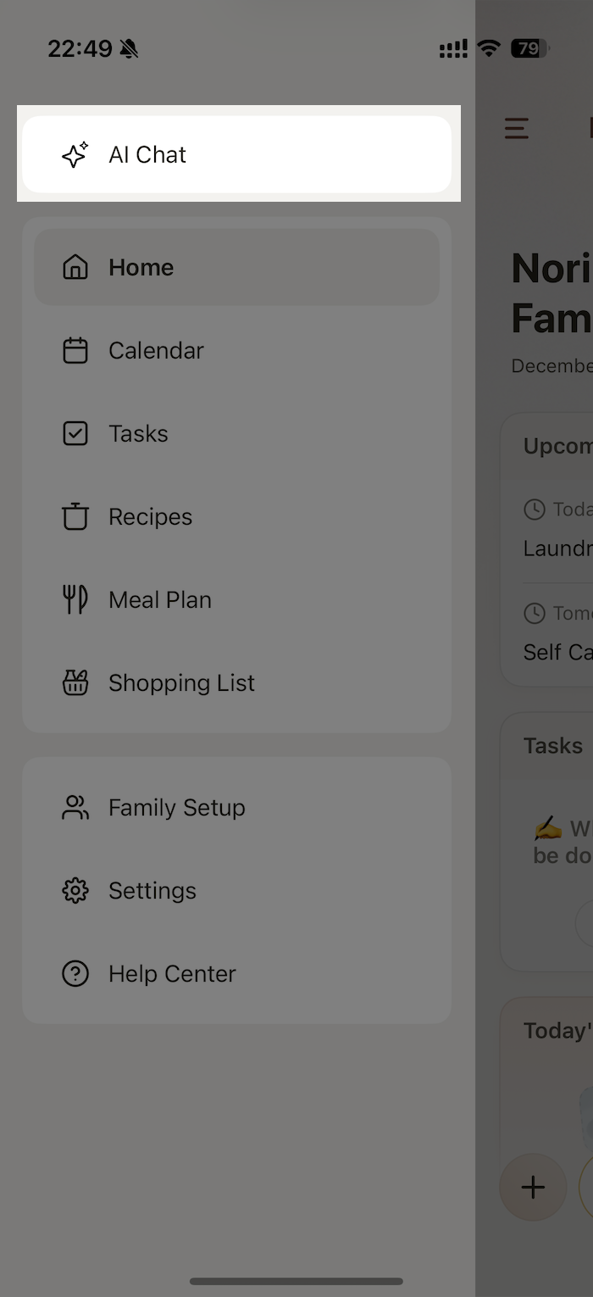This screenshot has width=593, height=1297.
Task: Click the Help Center question icon
Action: (x=75, y=974)
